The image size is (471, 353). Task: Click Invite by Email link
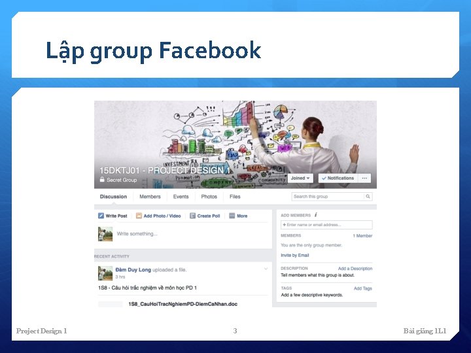point(294,255)
